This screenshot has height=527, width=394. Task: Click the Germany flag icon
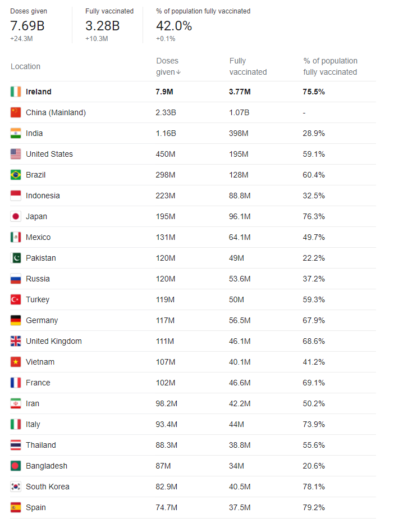click(x=16, y=320)
